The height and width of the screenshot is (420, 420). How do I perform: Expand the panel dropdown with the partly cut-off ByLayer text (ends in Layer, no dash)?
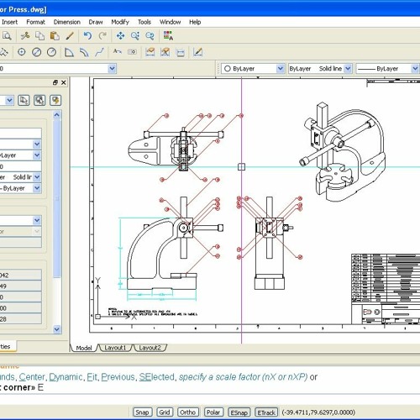(37, 155)
